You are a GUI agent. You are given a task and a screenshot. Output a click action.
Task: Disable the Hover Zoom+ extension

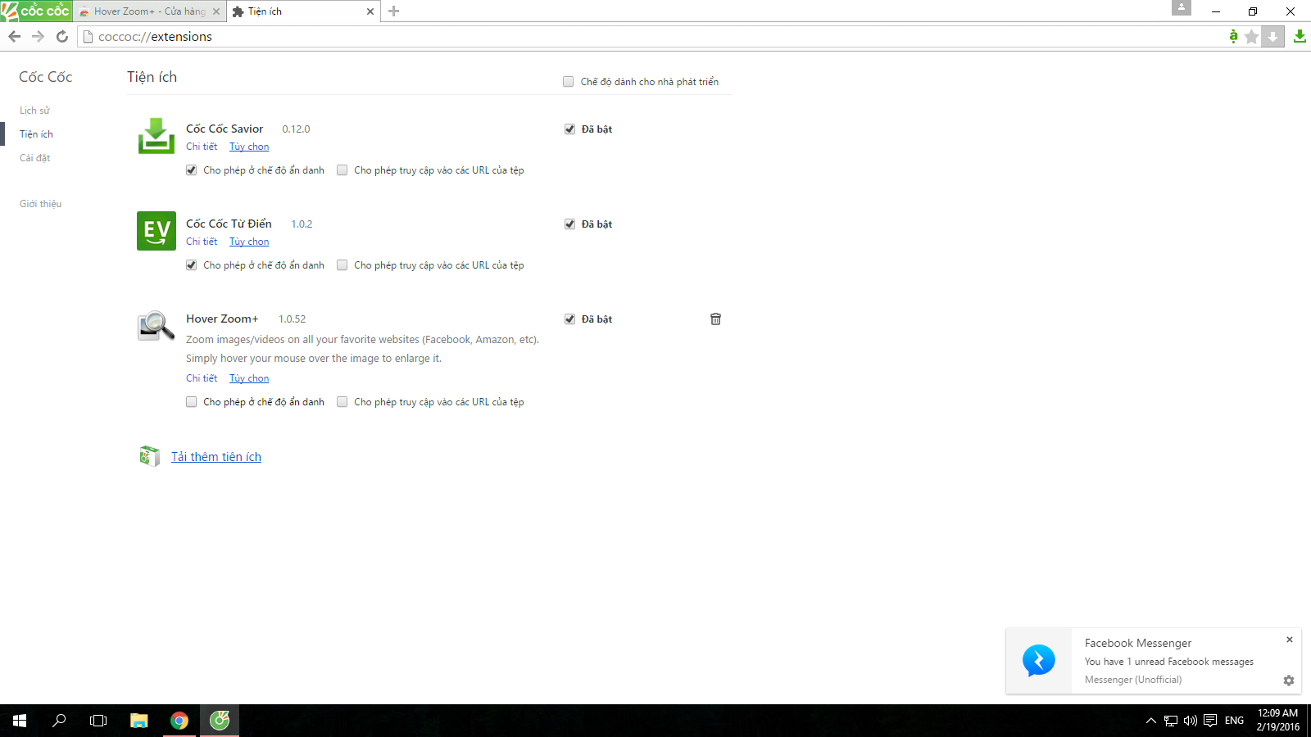[x=569, y=319]
